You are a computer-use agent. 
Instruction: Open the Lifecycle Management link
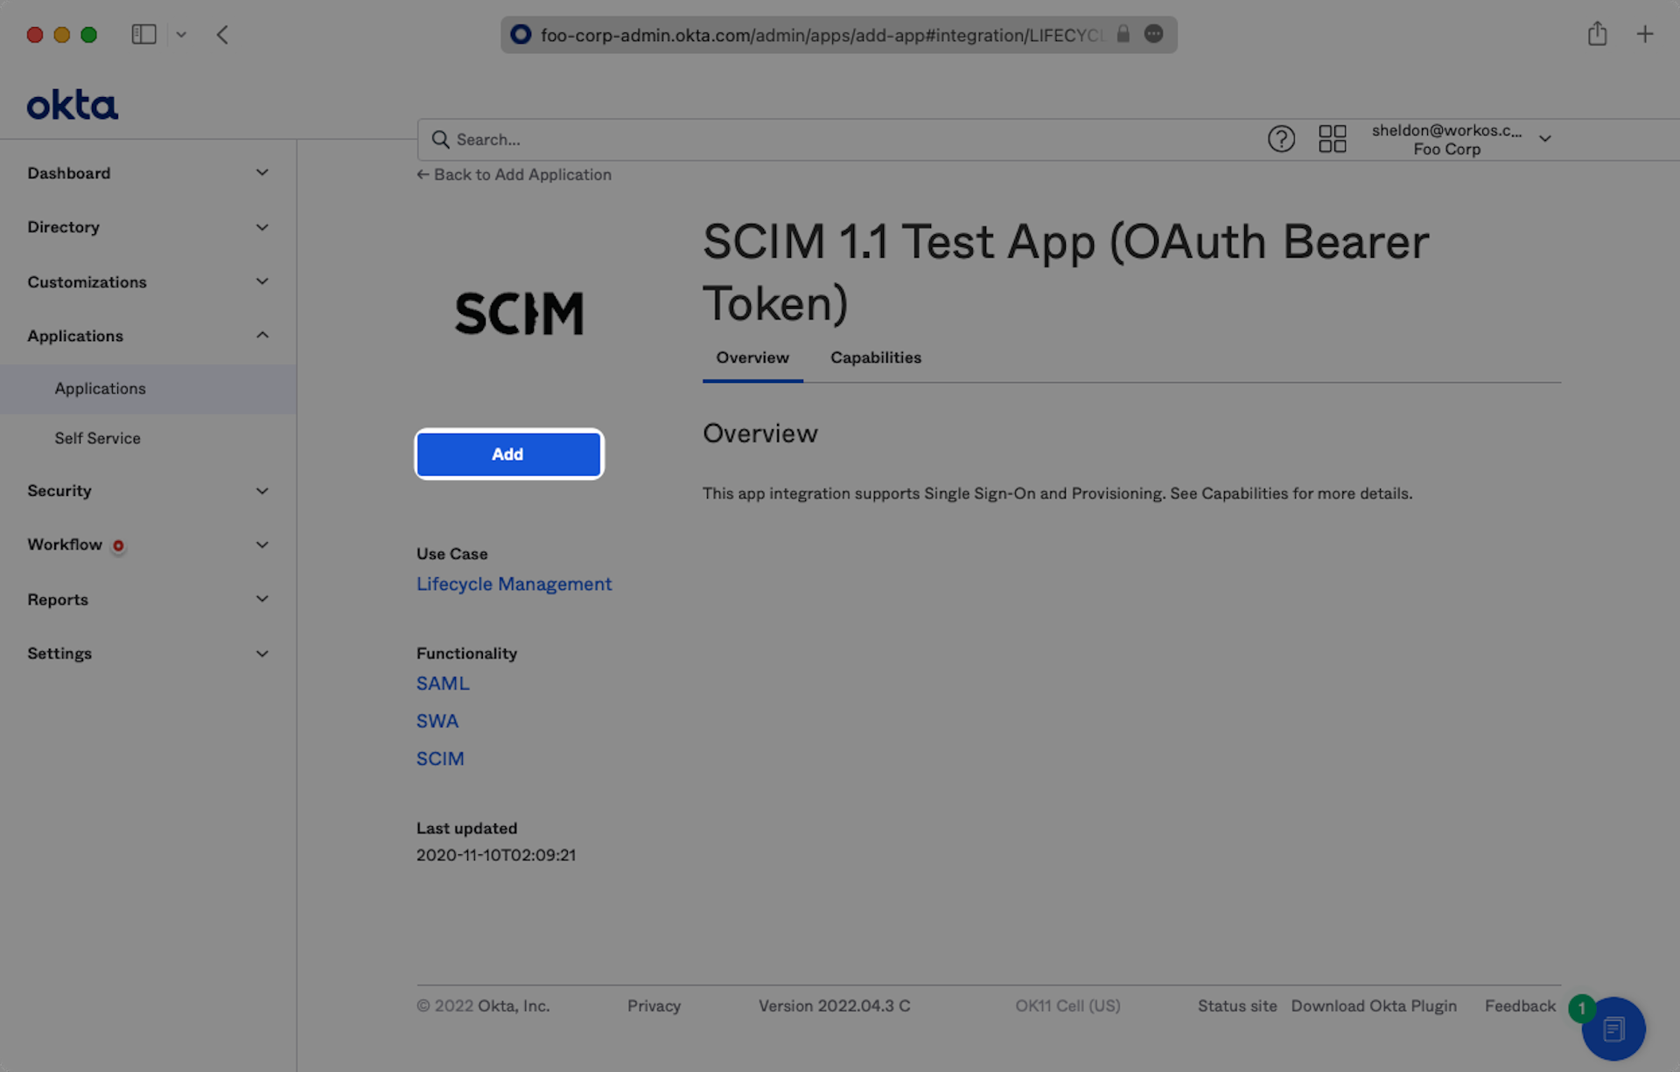(514, 584)
